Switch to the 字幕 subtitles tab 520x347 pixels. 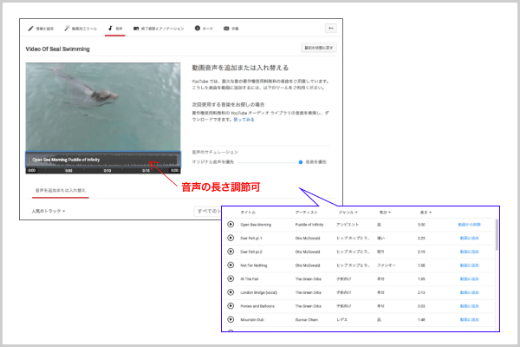click(x=231, y=29)
